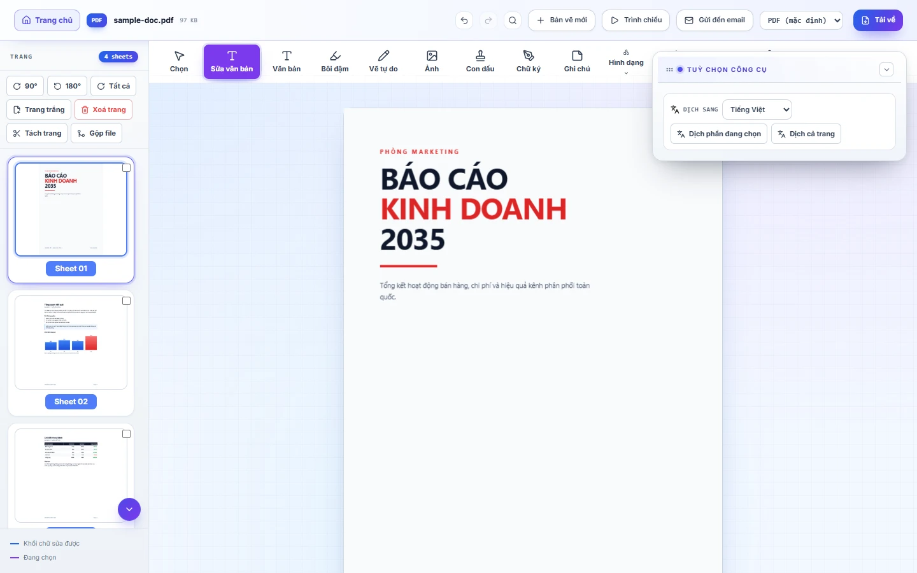The width and height of the screenshot is (917, 573).
Task: Rotate pages 180° button
Action: pyautogui.click(x=68, y=86)
